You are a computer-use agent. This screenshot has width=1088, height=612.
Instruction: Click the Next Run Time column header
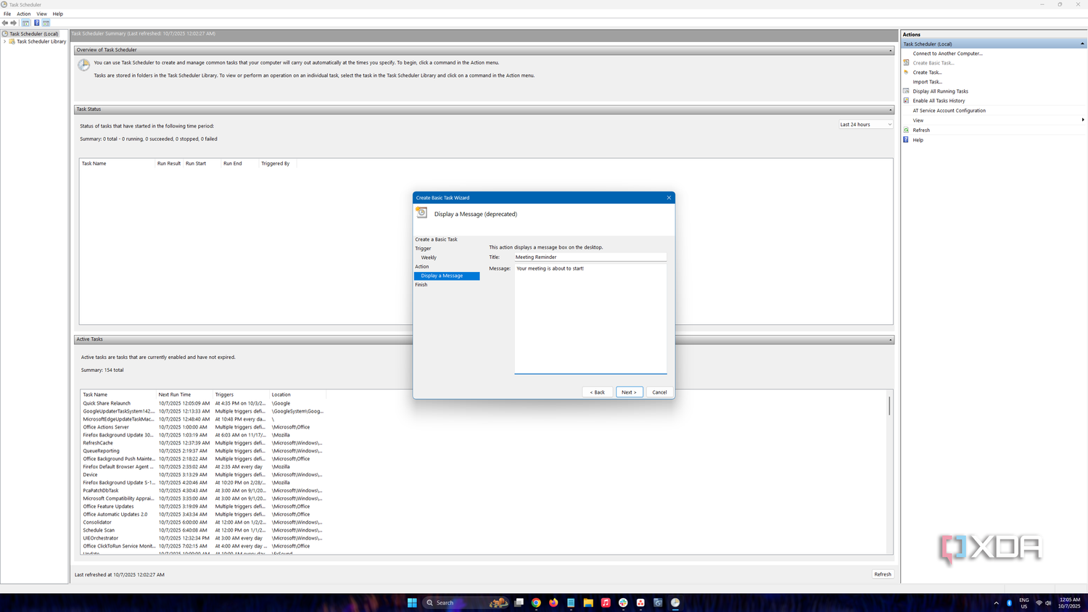184,394
